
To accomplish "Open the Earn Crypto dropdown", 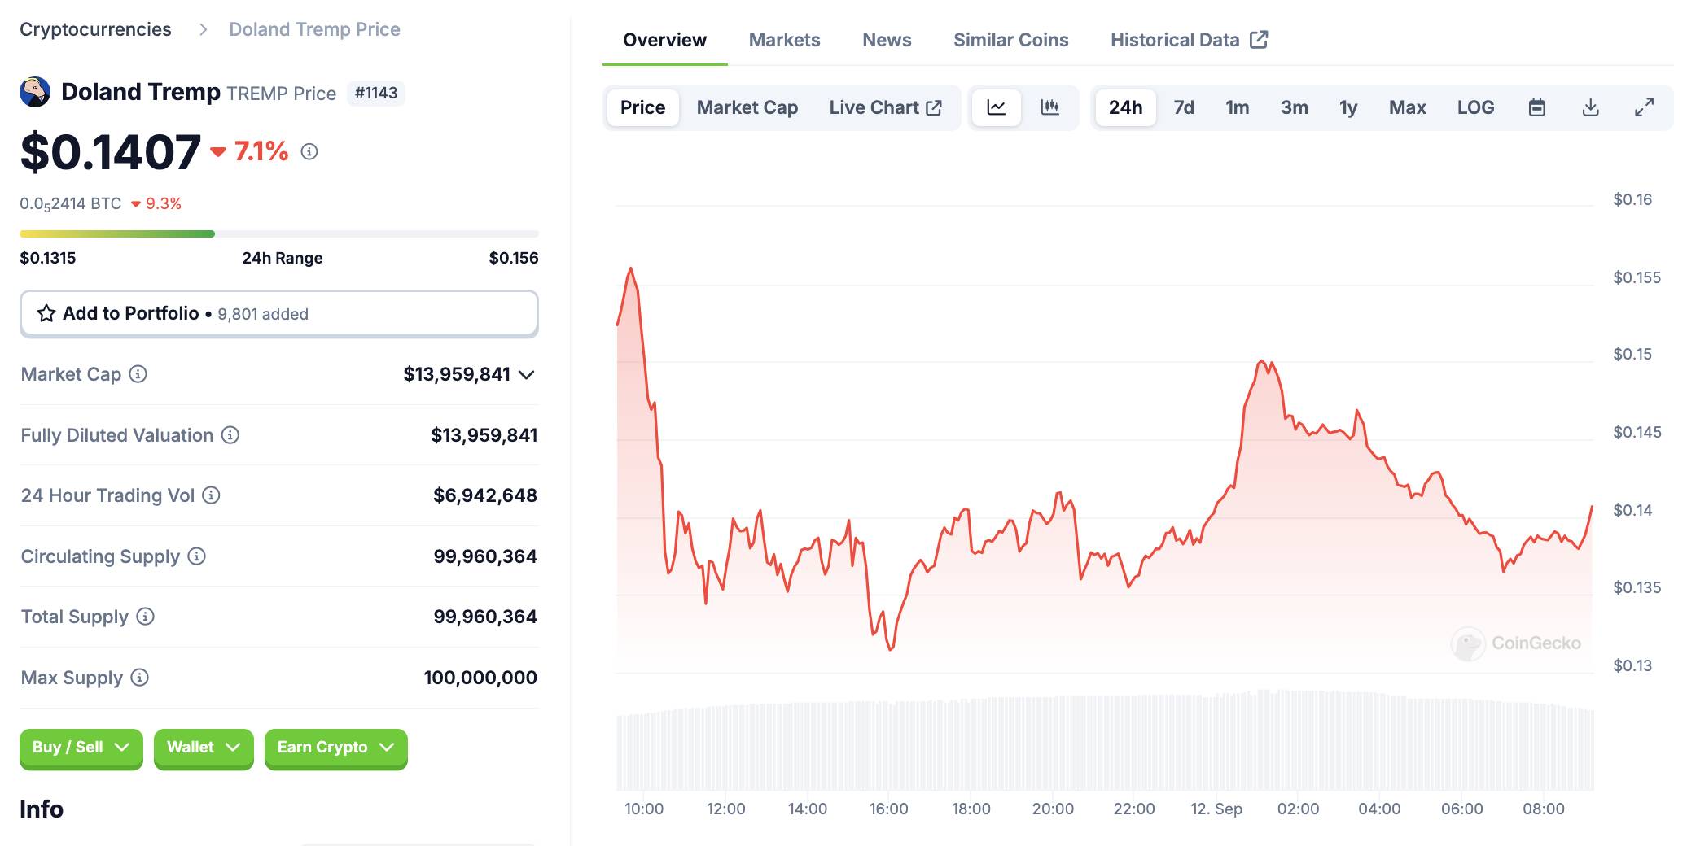I will (335, 748).
